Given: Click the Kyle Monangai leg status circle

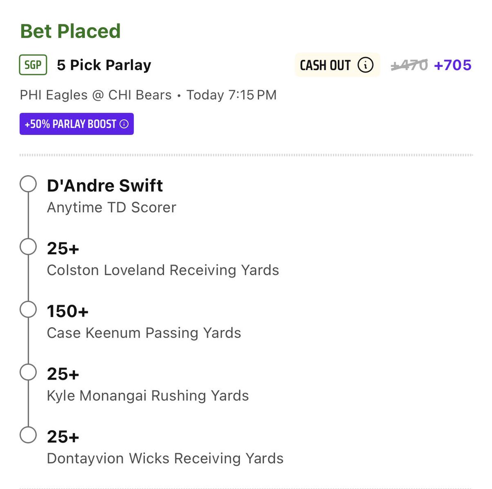Looking at the screenshot, I should pos(28,372).
